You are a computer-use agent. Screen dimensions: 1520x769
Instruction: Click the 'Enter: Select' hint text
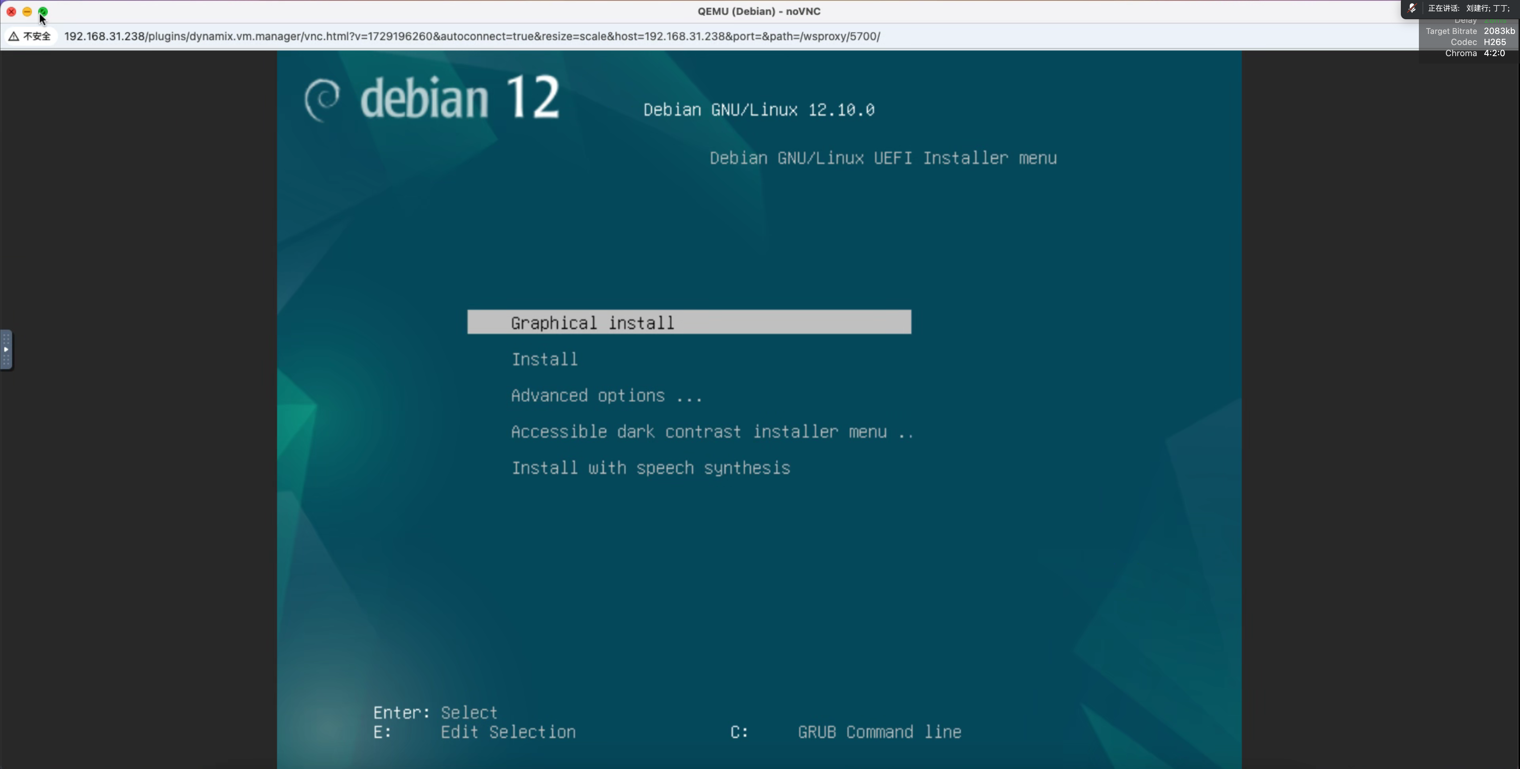[435, 712]
